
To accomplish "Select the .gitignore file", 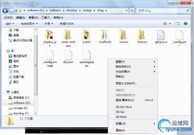I will point(161,37).
